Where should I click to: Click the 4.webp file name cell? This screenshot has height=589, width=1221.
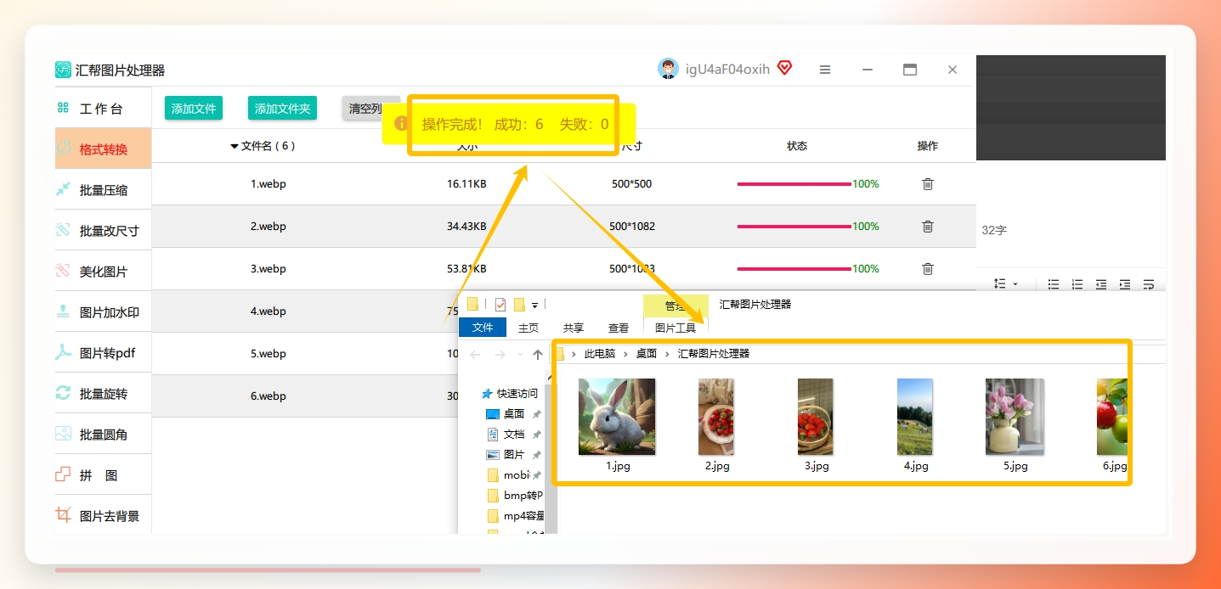click(269, 311)
